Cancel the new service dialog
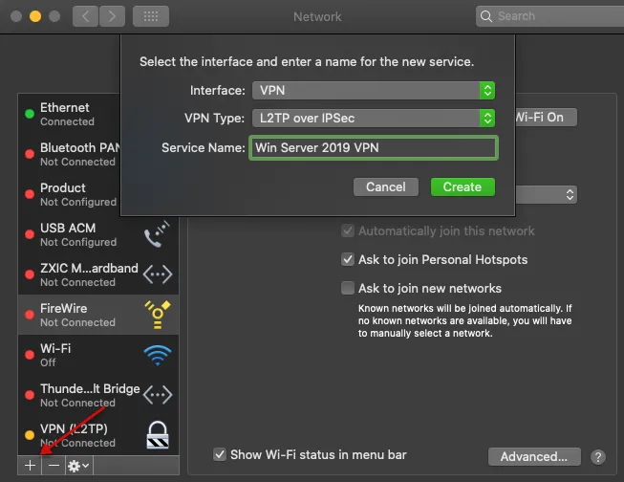Image resolution: width=624 pixels, height=482 pixels. 386,186
